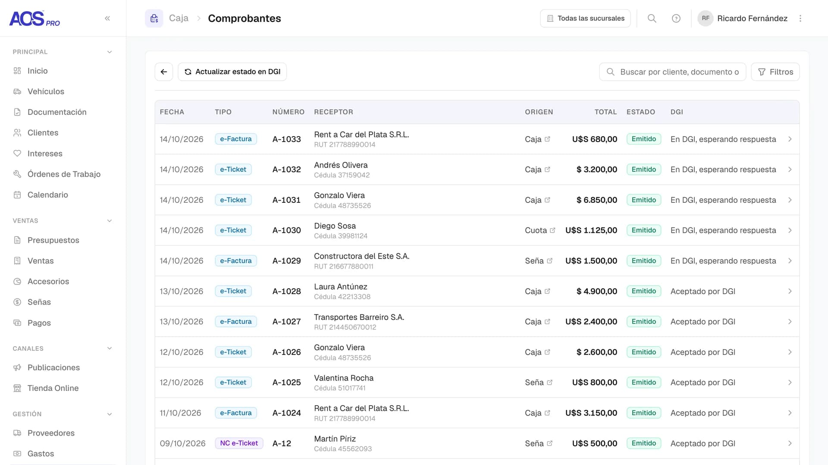Sort by the FECHA column header

pyautogui.click(x=172, y=112)
